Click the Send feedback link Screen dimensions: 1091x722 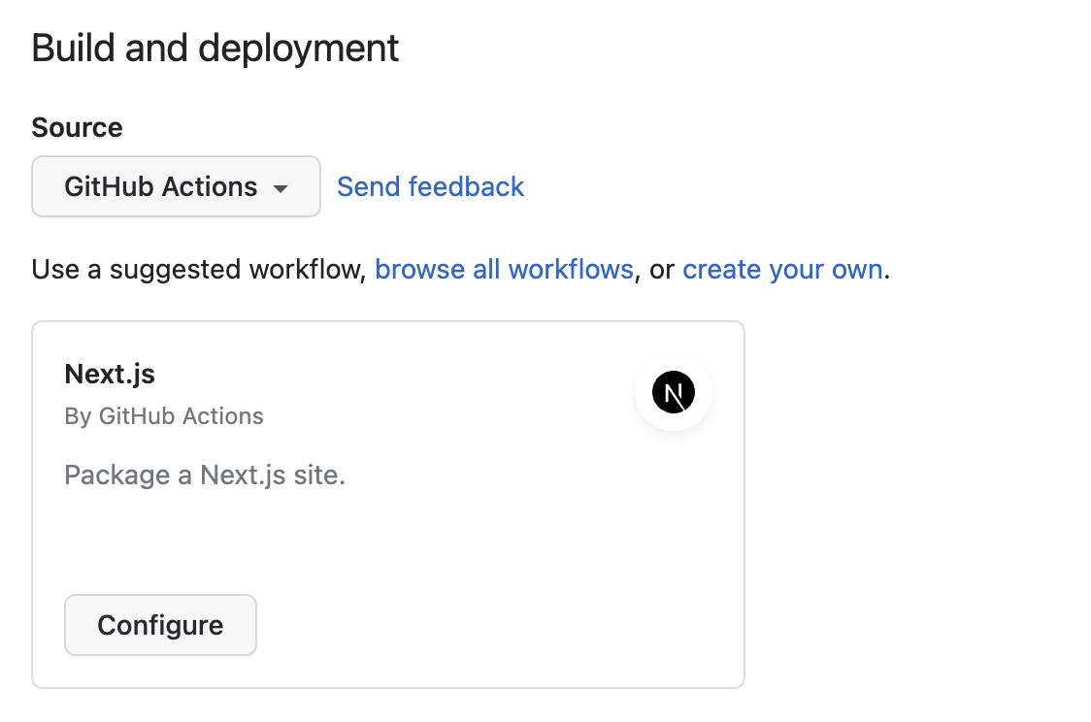430,186
